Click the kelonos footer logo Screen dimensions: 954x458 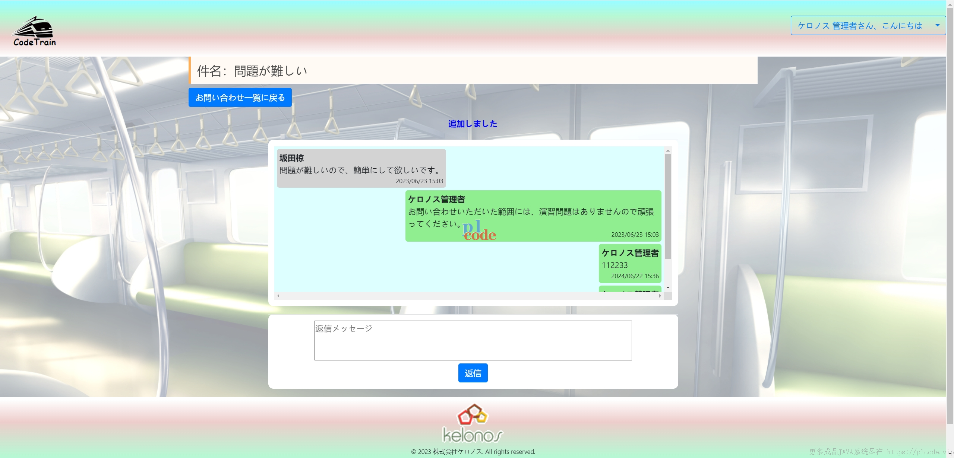(x=473, y=424)
